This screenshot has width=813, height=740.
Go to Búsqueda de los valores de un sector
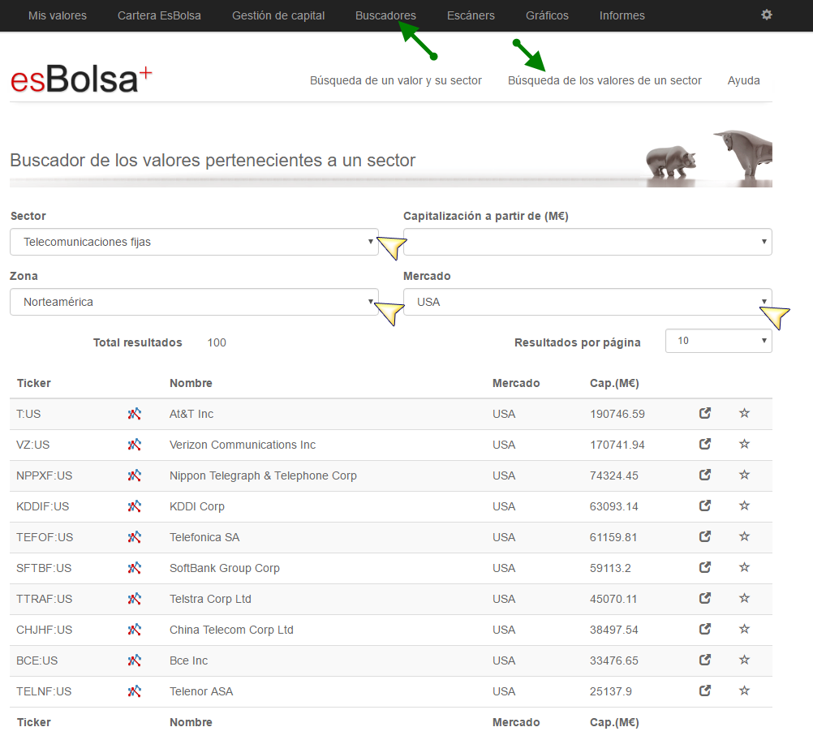[604, 80]
